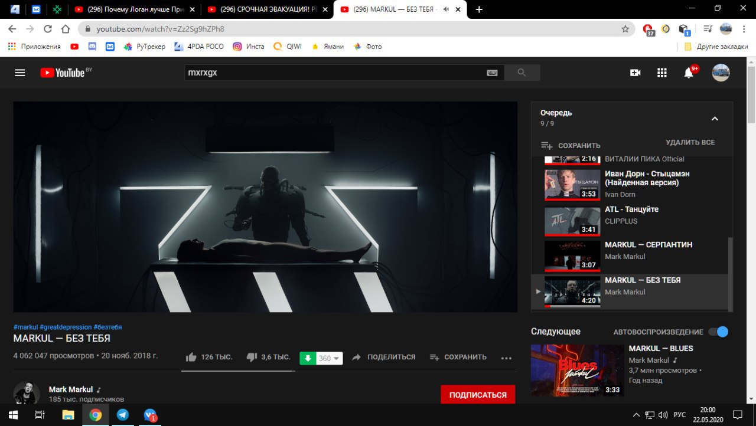Click the green download arrow button

click(308, 358)
